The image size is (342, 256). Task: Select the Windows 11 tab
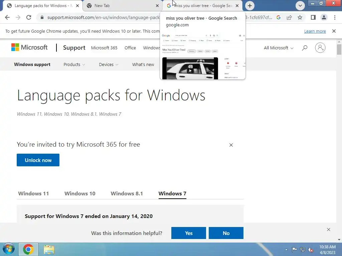pos(33,194)
